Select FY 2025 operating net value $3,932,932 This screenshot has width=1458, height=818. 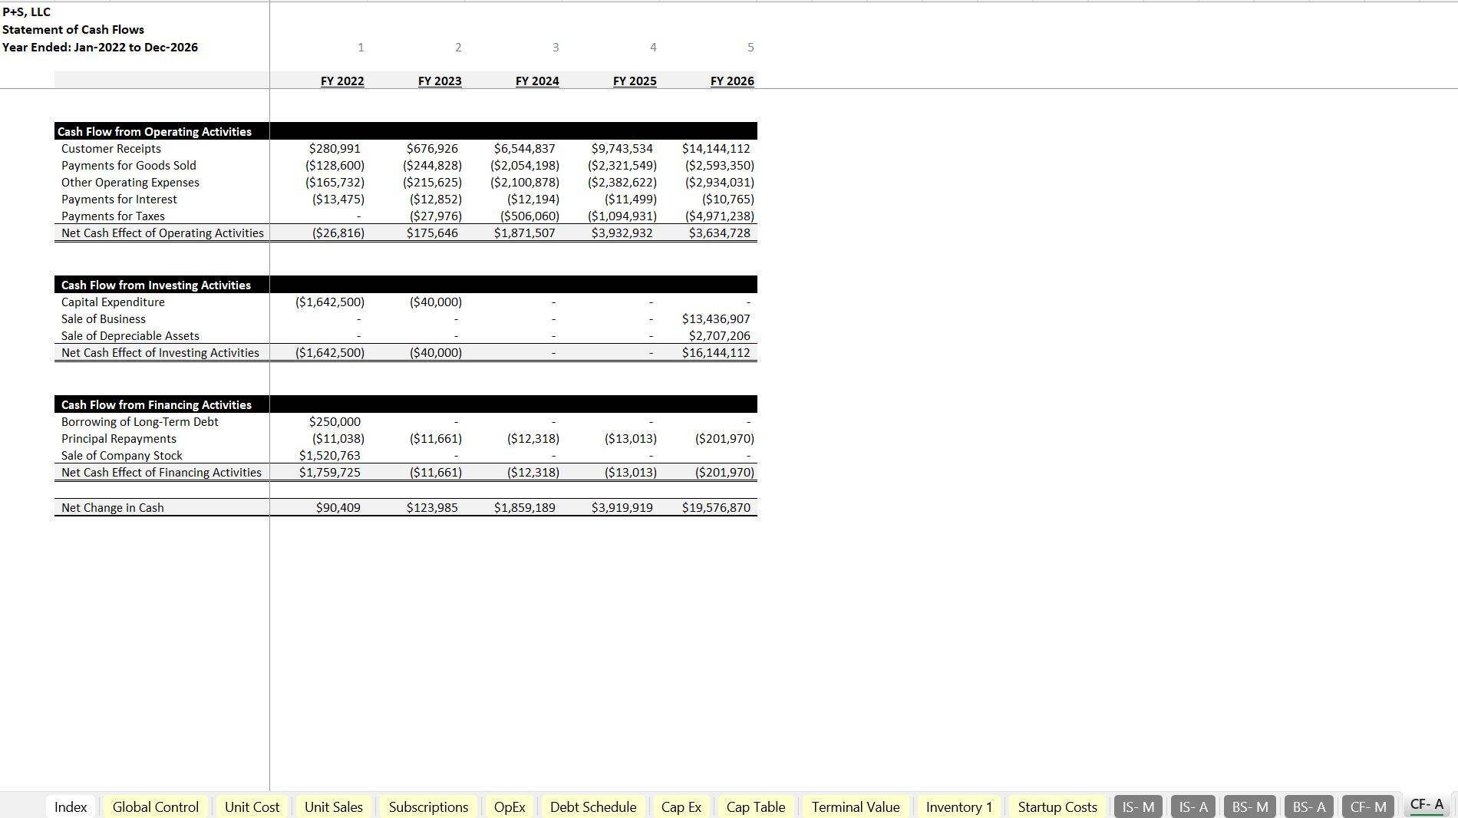[622, 233]
